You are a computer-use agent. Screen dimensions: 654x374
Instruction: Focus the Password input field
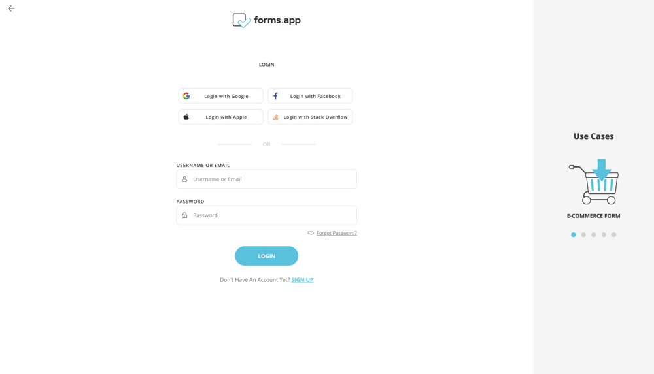[x=271, y=215]
